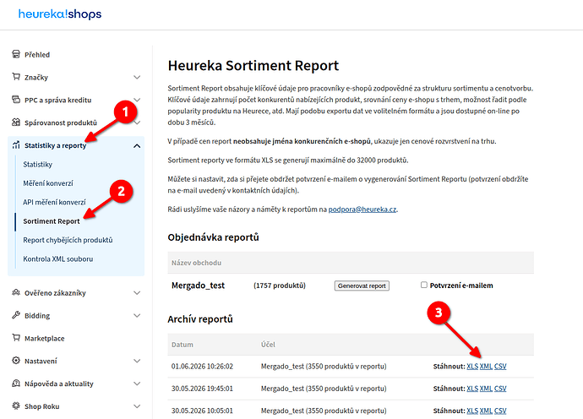Viewport: 583px width, 419px height.
Task: Select Sortiment Report submenu item
Action: [x=52, y=221]
